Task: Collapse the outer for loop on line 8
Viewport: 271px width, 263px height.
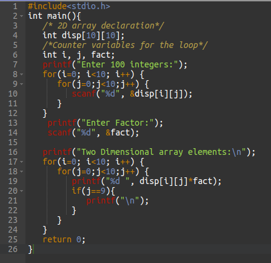Action: 22,75
